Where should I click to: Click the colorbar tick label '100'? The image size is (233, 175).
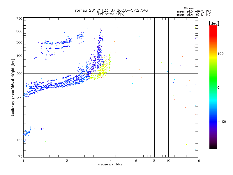pyautogui.click(x=220, y=54)
